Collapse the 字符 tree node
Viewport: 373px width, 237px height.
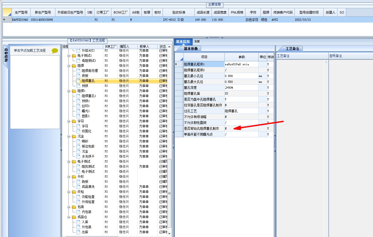click(69, 121)
